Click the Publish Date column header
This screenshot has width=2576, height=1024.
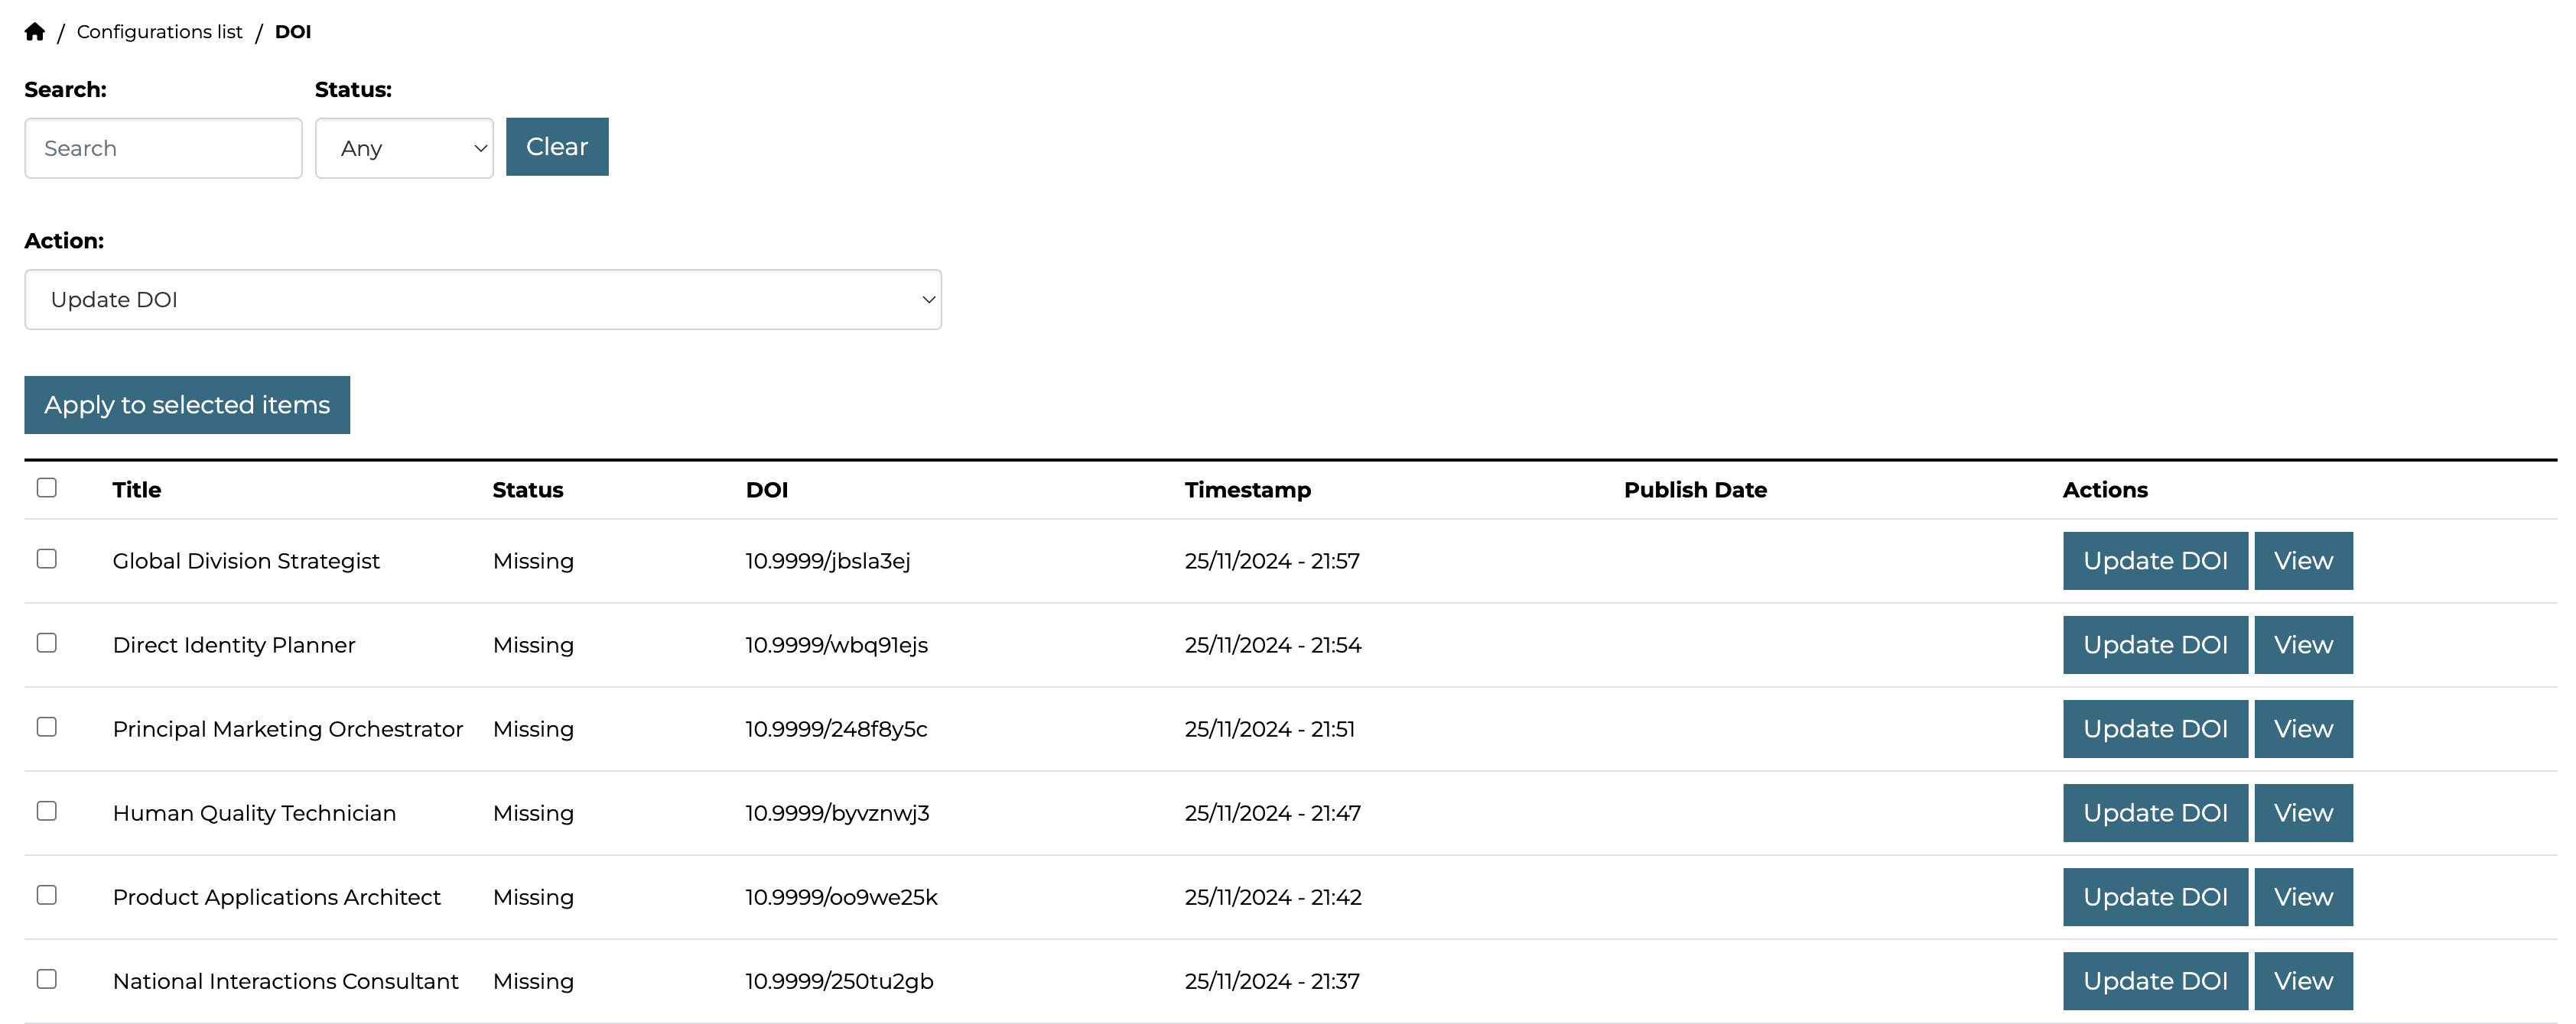coord(1695,490)
